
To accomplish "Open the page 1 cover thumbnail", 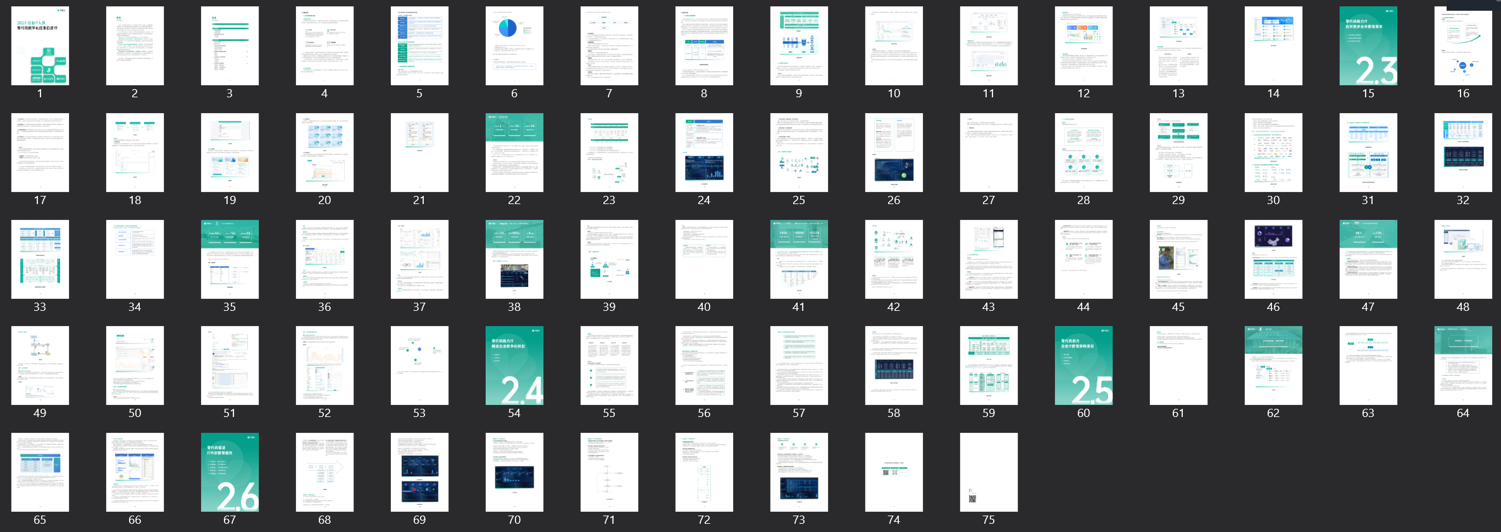I will (40, 46).
